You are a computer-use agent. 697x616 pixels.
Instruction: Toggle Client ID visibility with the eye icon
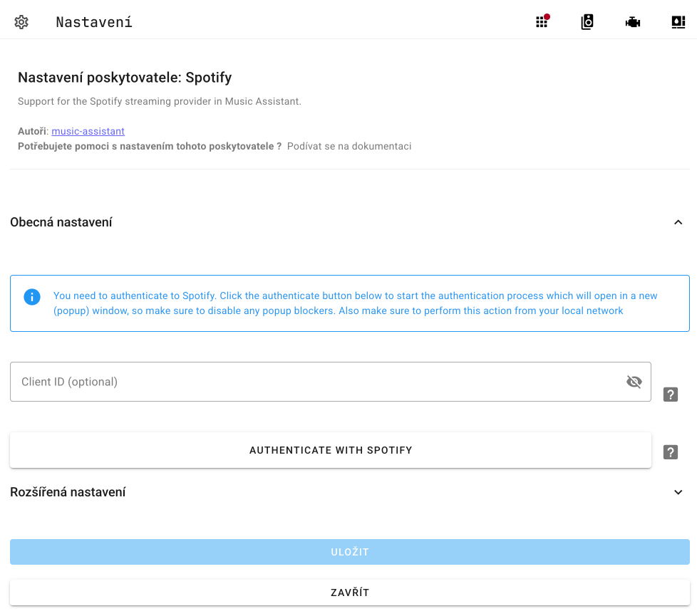(634, 381)
